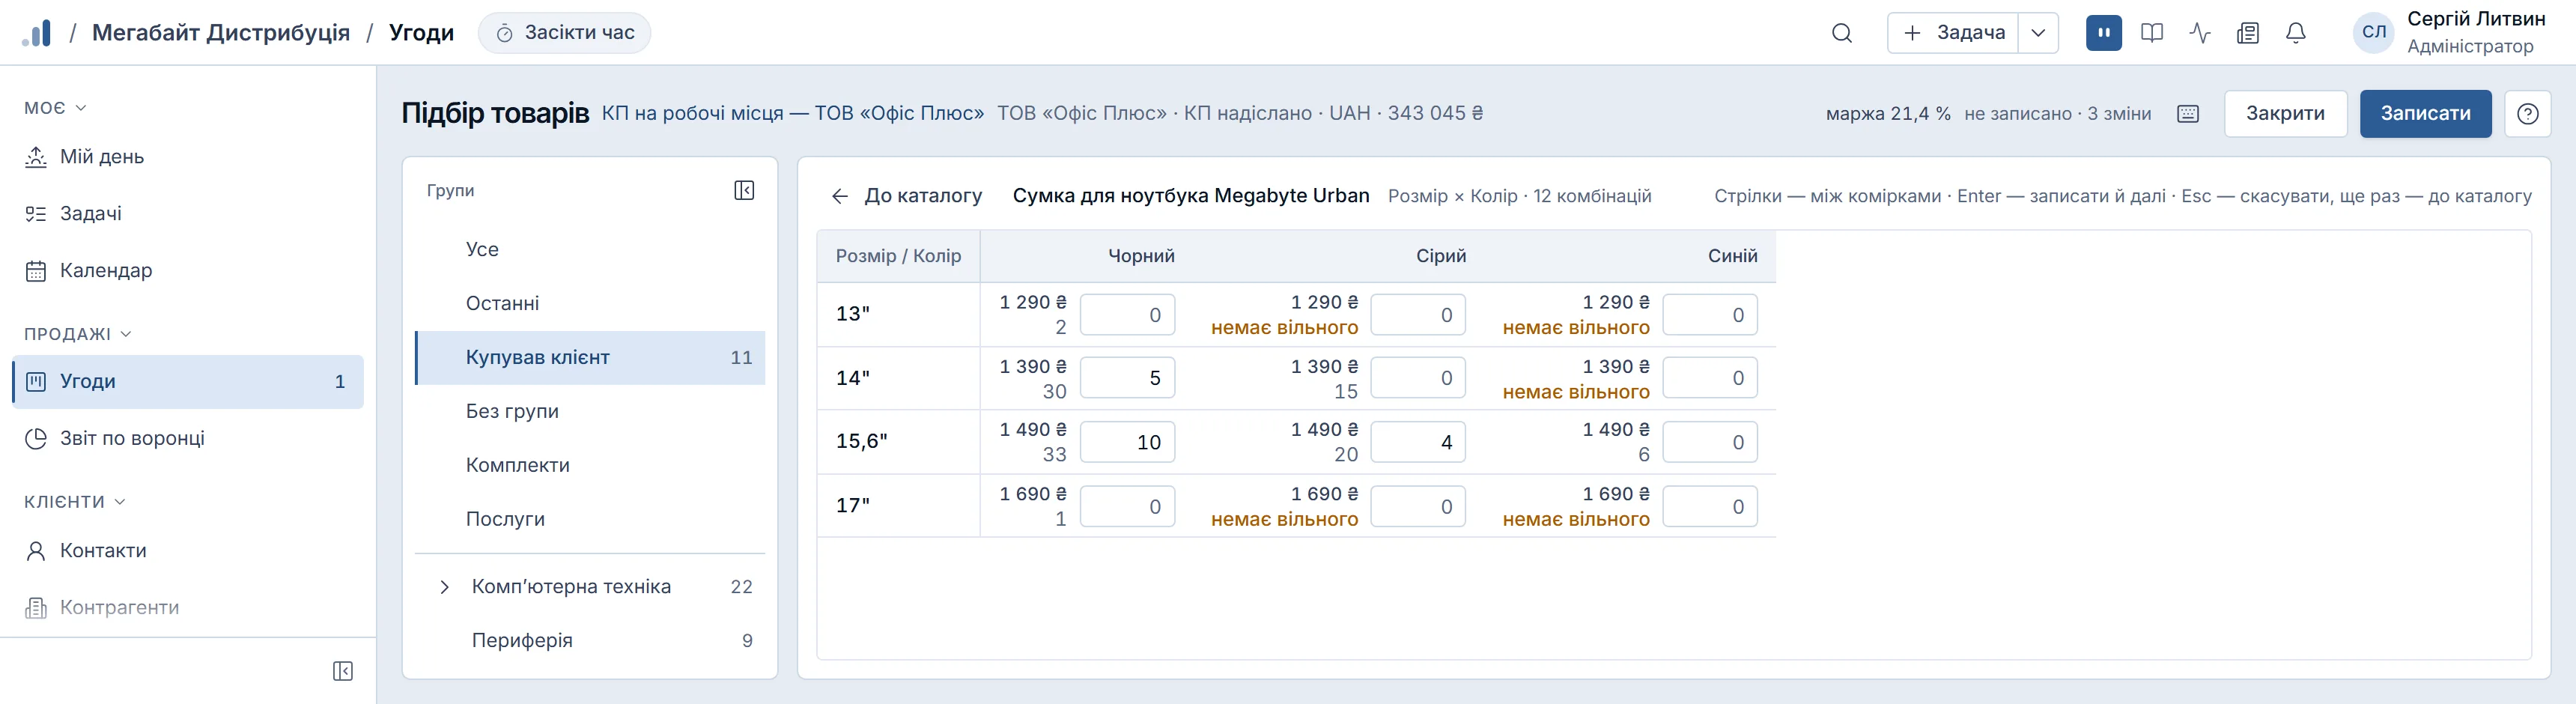Viewport: 2576px width, 704px height.
Task: Collapse the left sidebar icon
Action: pyautogui.click(x=342, y=671)
